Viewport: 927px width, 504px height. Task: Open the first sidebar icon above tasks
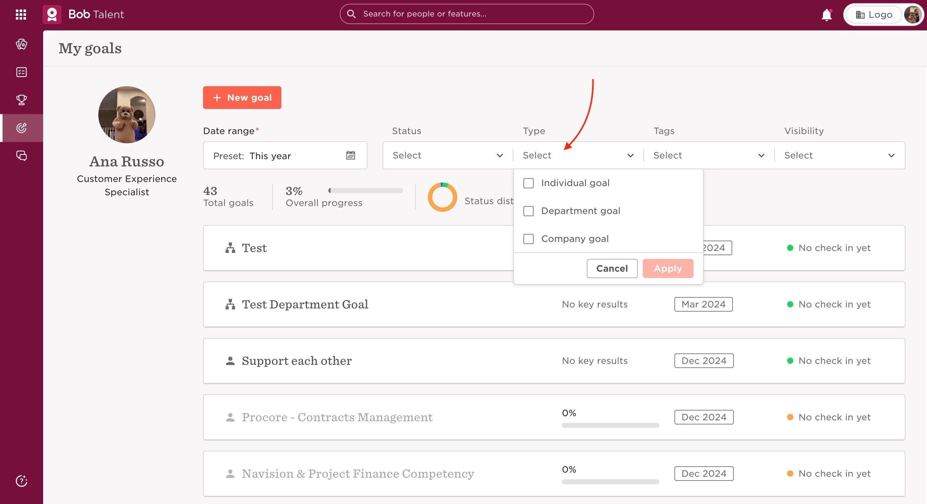pyautogui.click(x=22, y=44)
